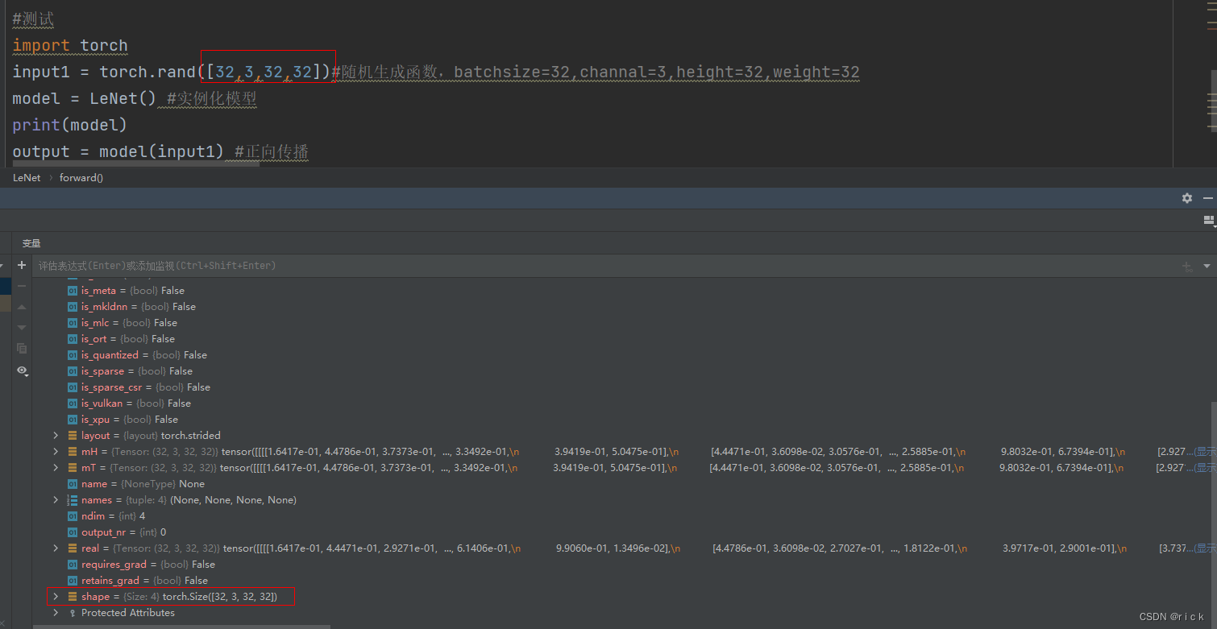Click the '#测试' comment line

click(34, 19)
